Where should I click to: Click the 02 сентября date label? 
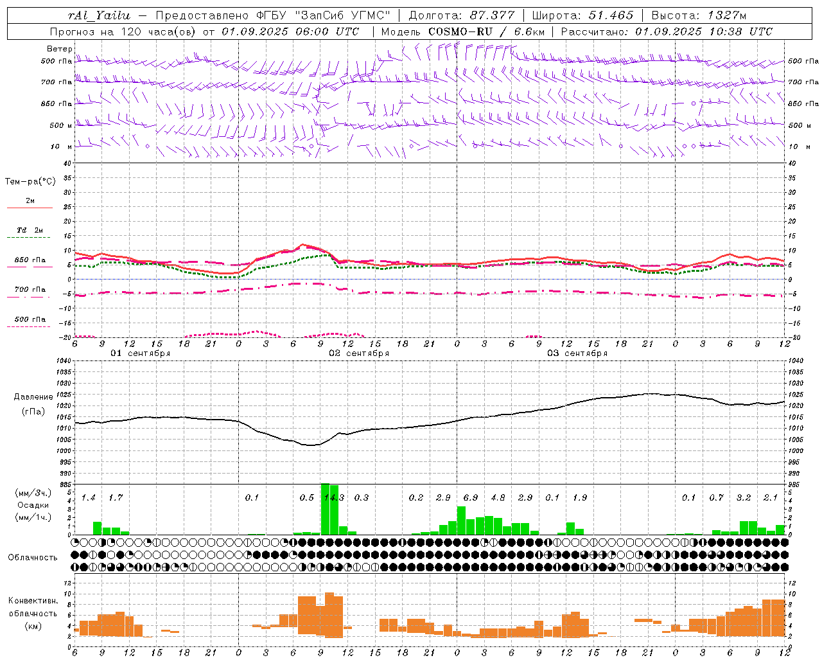[x=359, y=353]
